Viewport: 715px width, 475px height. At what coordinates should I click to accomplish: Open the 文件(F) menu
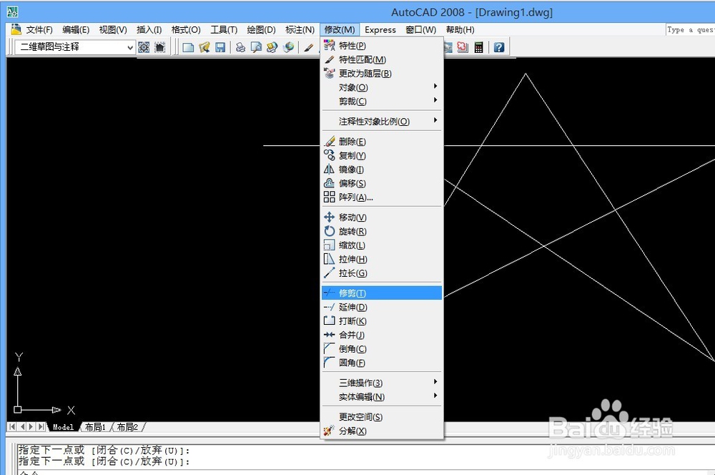[x=39, y=29]
